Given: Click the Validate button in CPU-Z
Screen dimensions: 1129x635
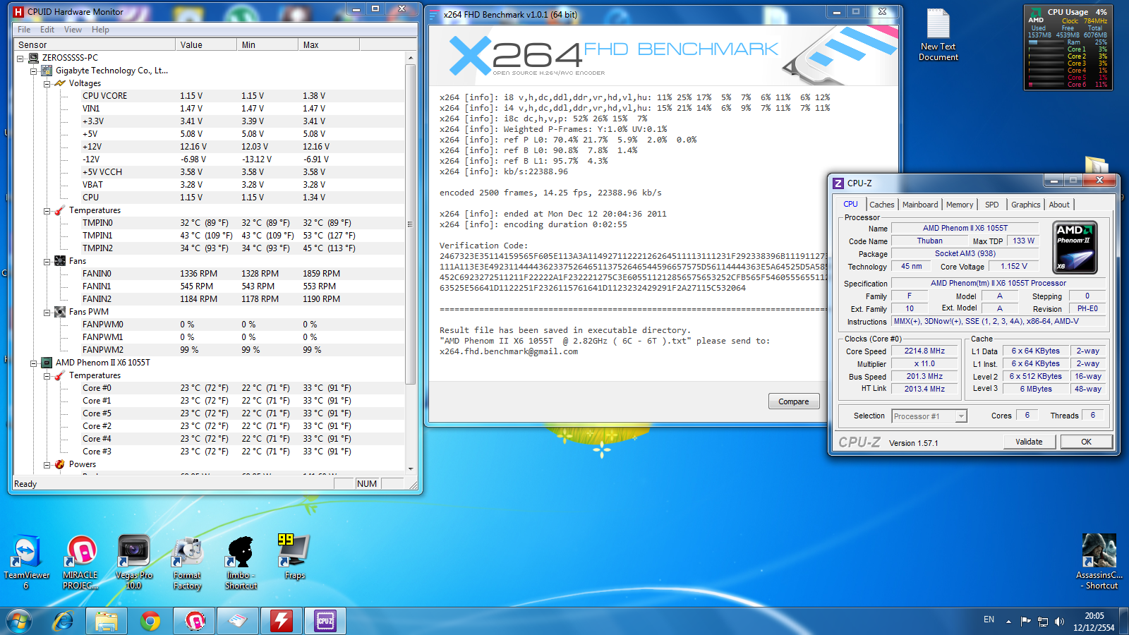Looking at the screenshot, I should tap(1029, 442).
